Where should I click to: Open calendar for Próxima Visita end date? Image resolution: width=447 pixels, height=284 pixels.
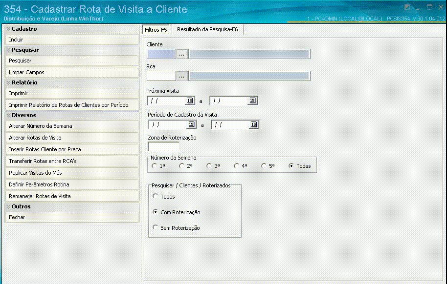[252, 101]
